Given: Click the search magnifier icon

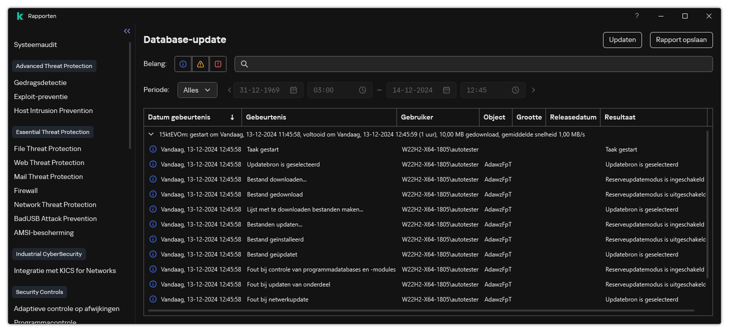Looking at the screenshot, I should pos(244,64).
